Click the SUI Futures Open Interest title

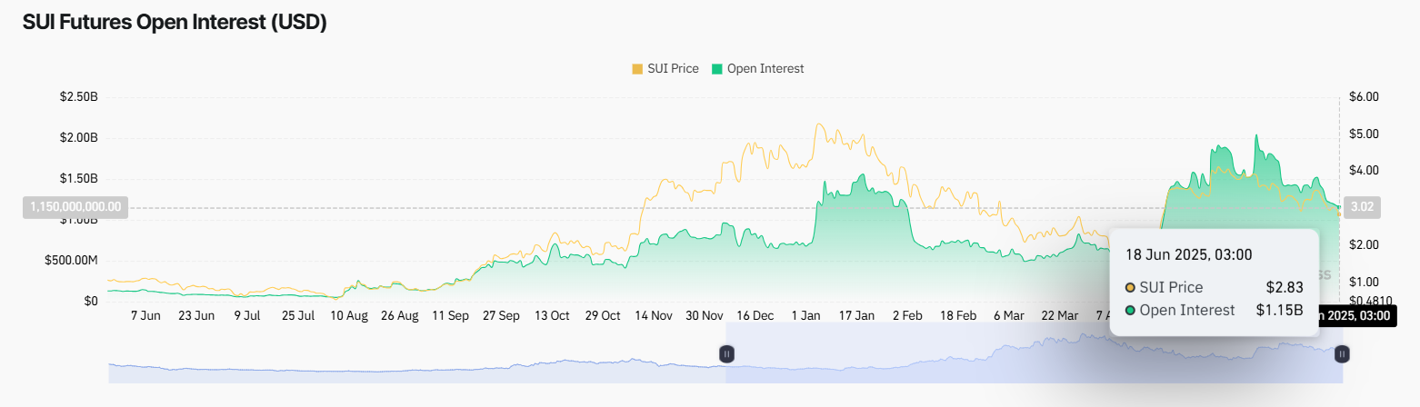(175, 24)
